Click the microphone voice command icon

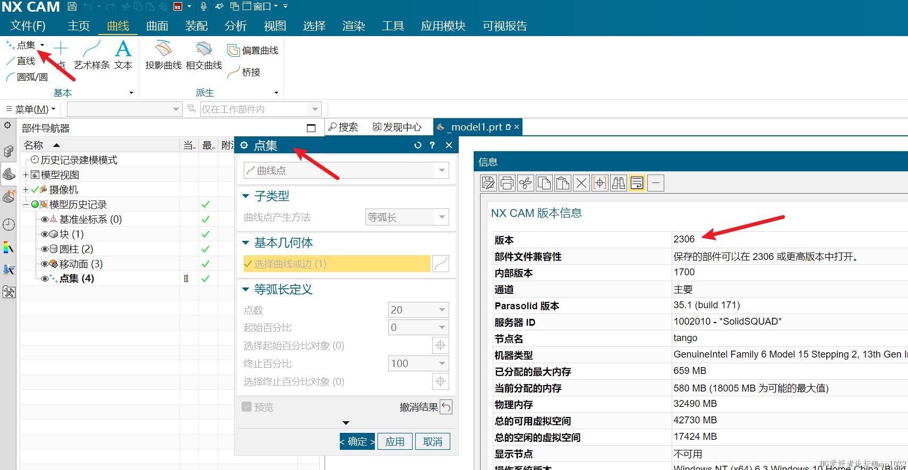point(203,6)
